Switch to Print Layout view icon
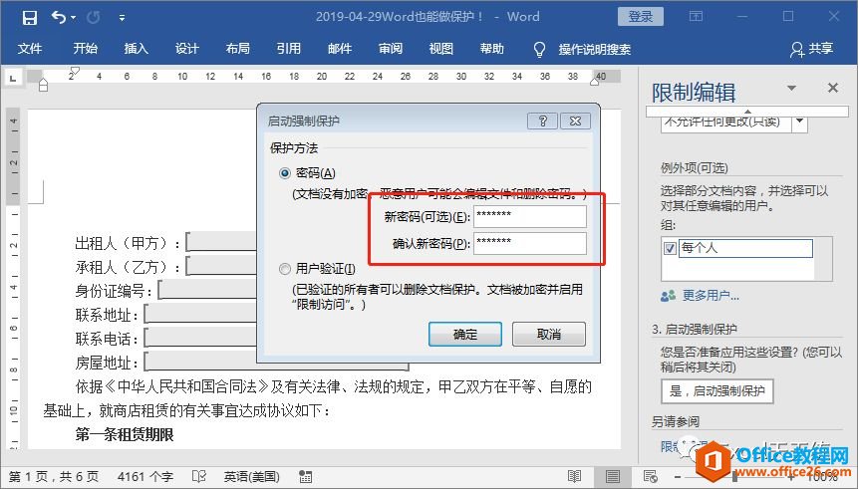858x489 pixels. 613,477
